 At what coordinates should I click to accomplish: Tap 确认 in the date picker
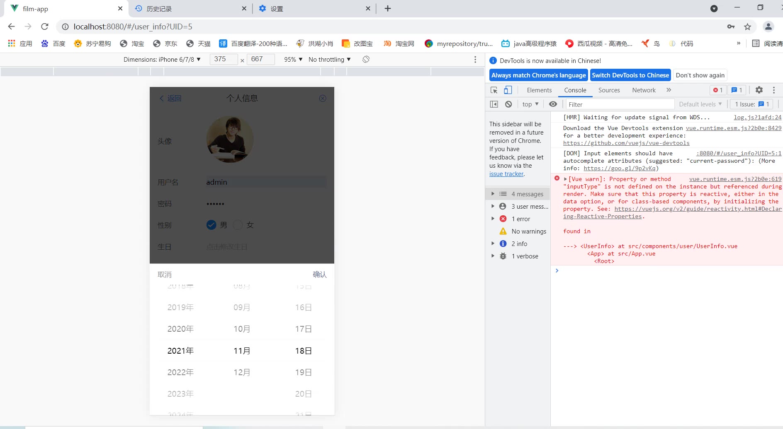pyautogui.click(x=320, y=275)
